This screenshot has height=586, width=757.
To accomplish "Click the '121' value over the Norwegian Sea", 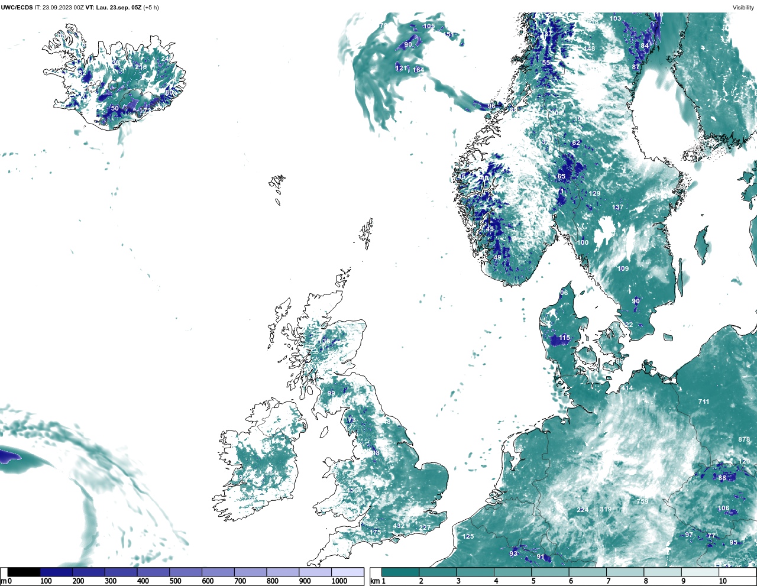I will coord(401,69).
